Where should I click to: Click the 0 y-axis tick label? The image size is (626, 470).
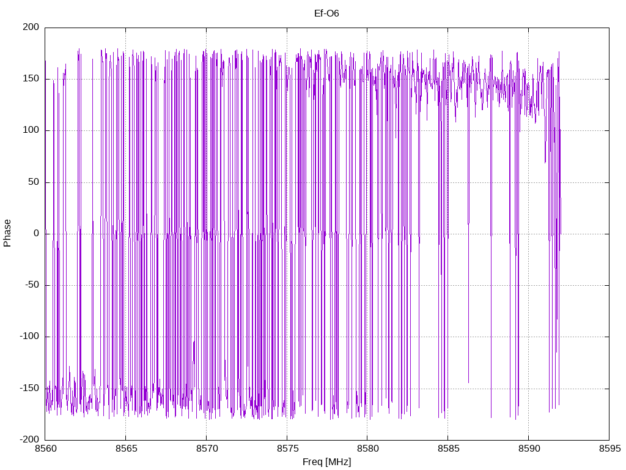pos(37,233)
